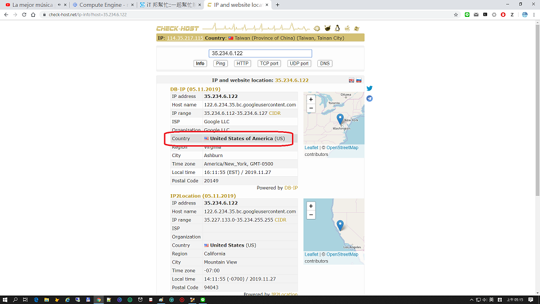The image size is (540, 304).
Task: Open Chrome three-dot menu
Action: [x=534, y=15]
